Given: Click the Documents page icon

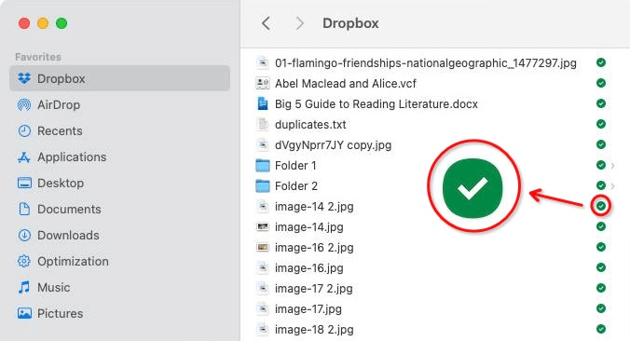Looking at the screenshot, I should 24,209.
